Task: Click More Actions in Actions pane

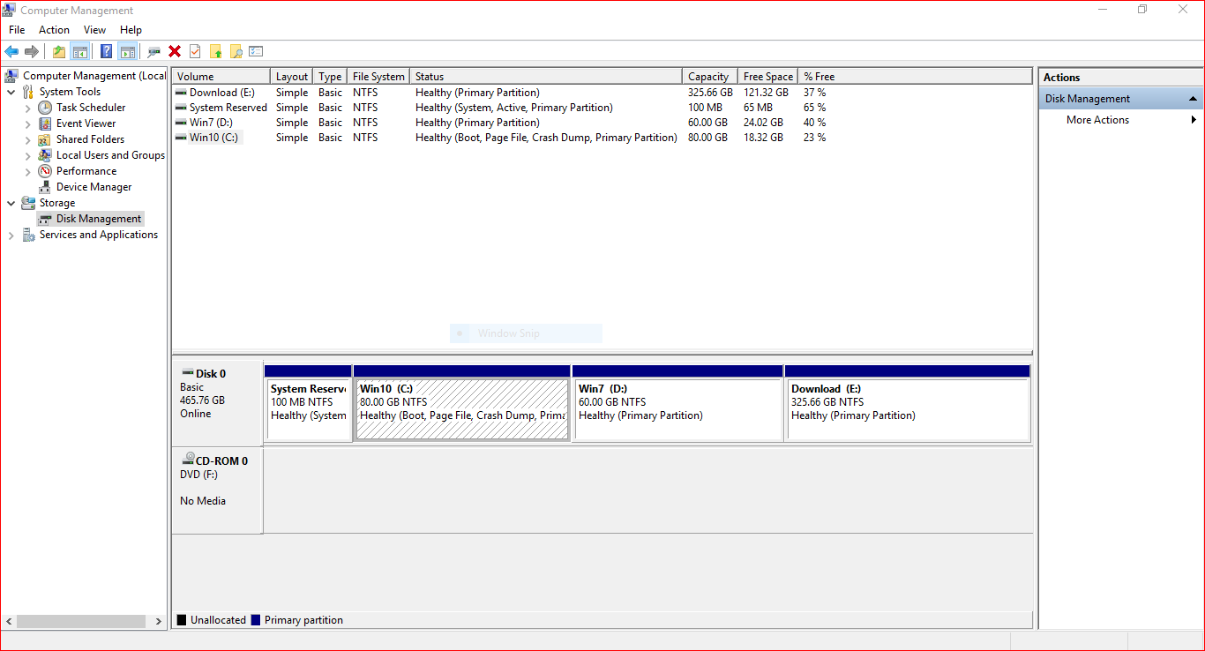Action: point(1097,120)
